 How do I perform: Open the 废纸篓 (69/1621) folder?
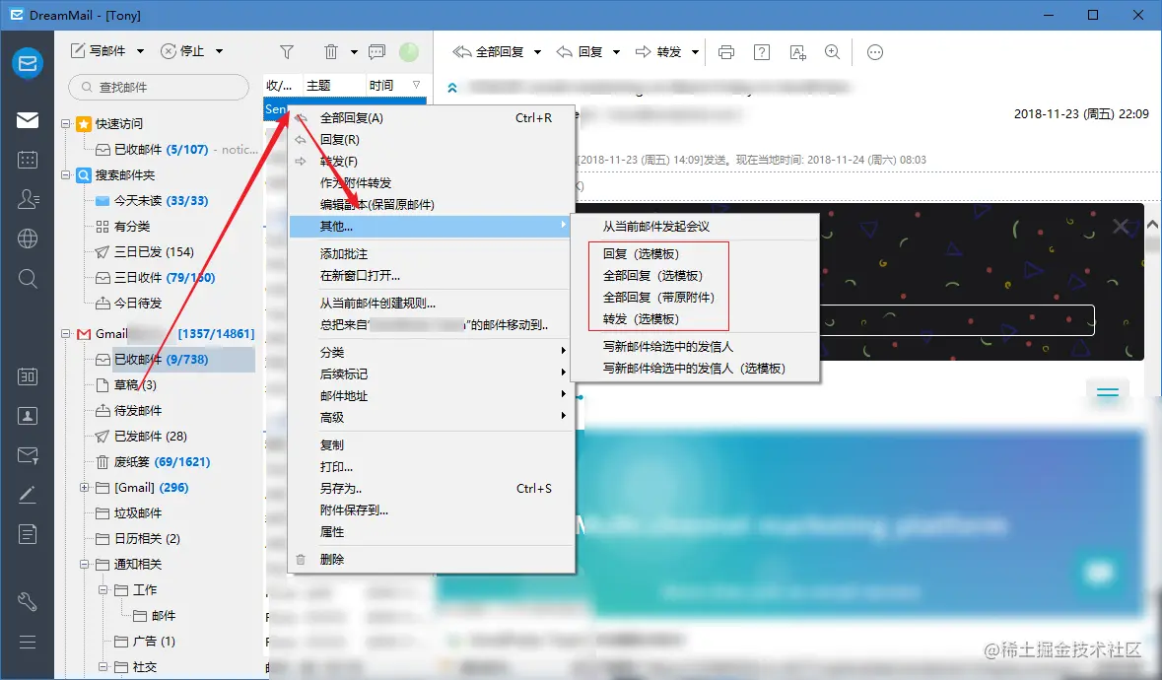click(x=154, y=462)
